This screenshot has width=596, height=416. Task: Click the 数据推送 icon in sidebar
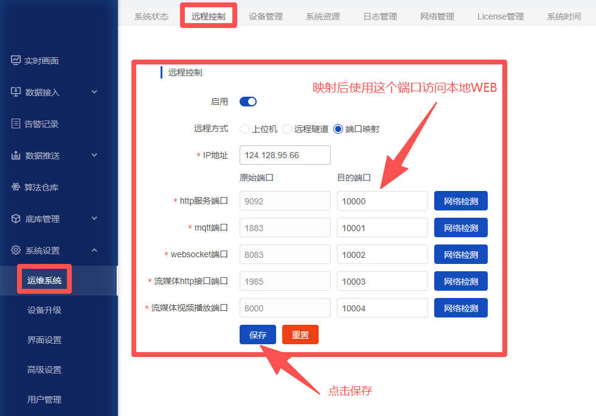click(16, 156)
